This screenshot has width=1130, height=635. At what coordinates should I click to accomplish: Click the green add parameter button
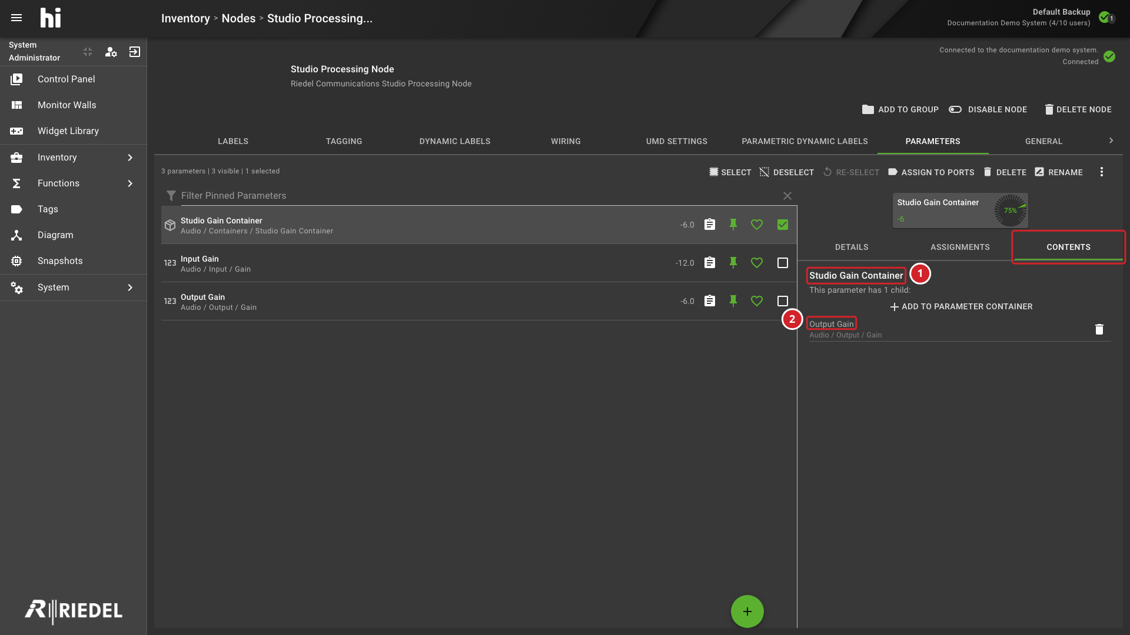pyautogui.click(x=747, y=611)
